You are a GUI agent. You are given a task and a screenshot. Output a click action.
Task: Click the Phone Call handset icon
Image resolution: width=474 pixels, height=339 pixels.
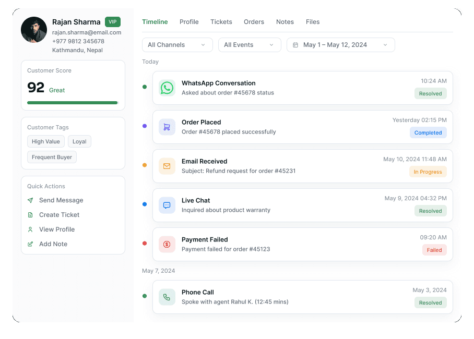167,297
